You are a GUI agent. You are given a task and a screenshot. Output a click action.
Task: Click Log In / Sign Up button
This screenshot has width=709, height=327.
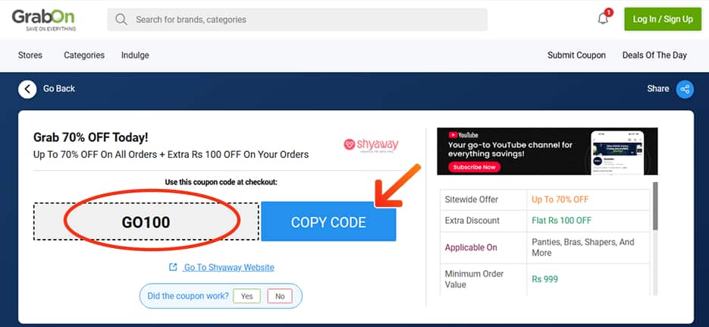pos(663,19)
